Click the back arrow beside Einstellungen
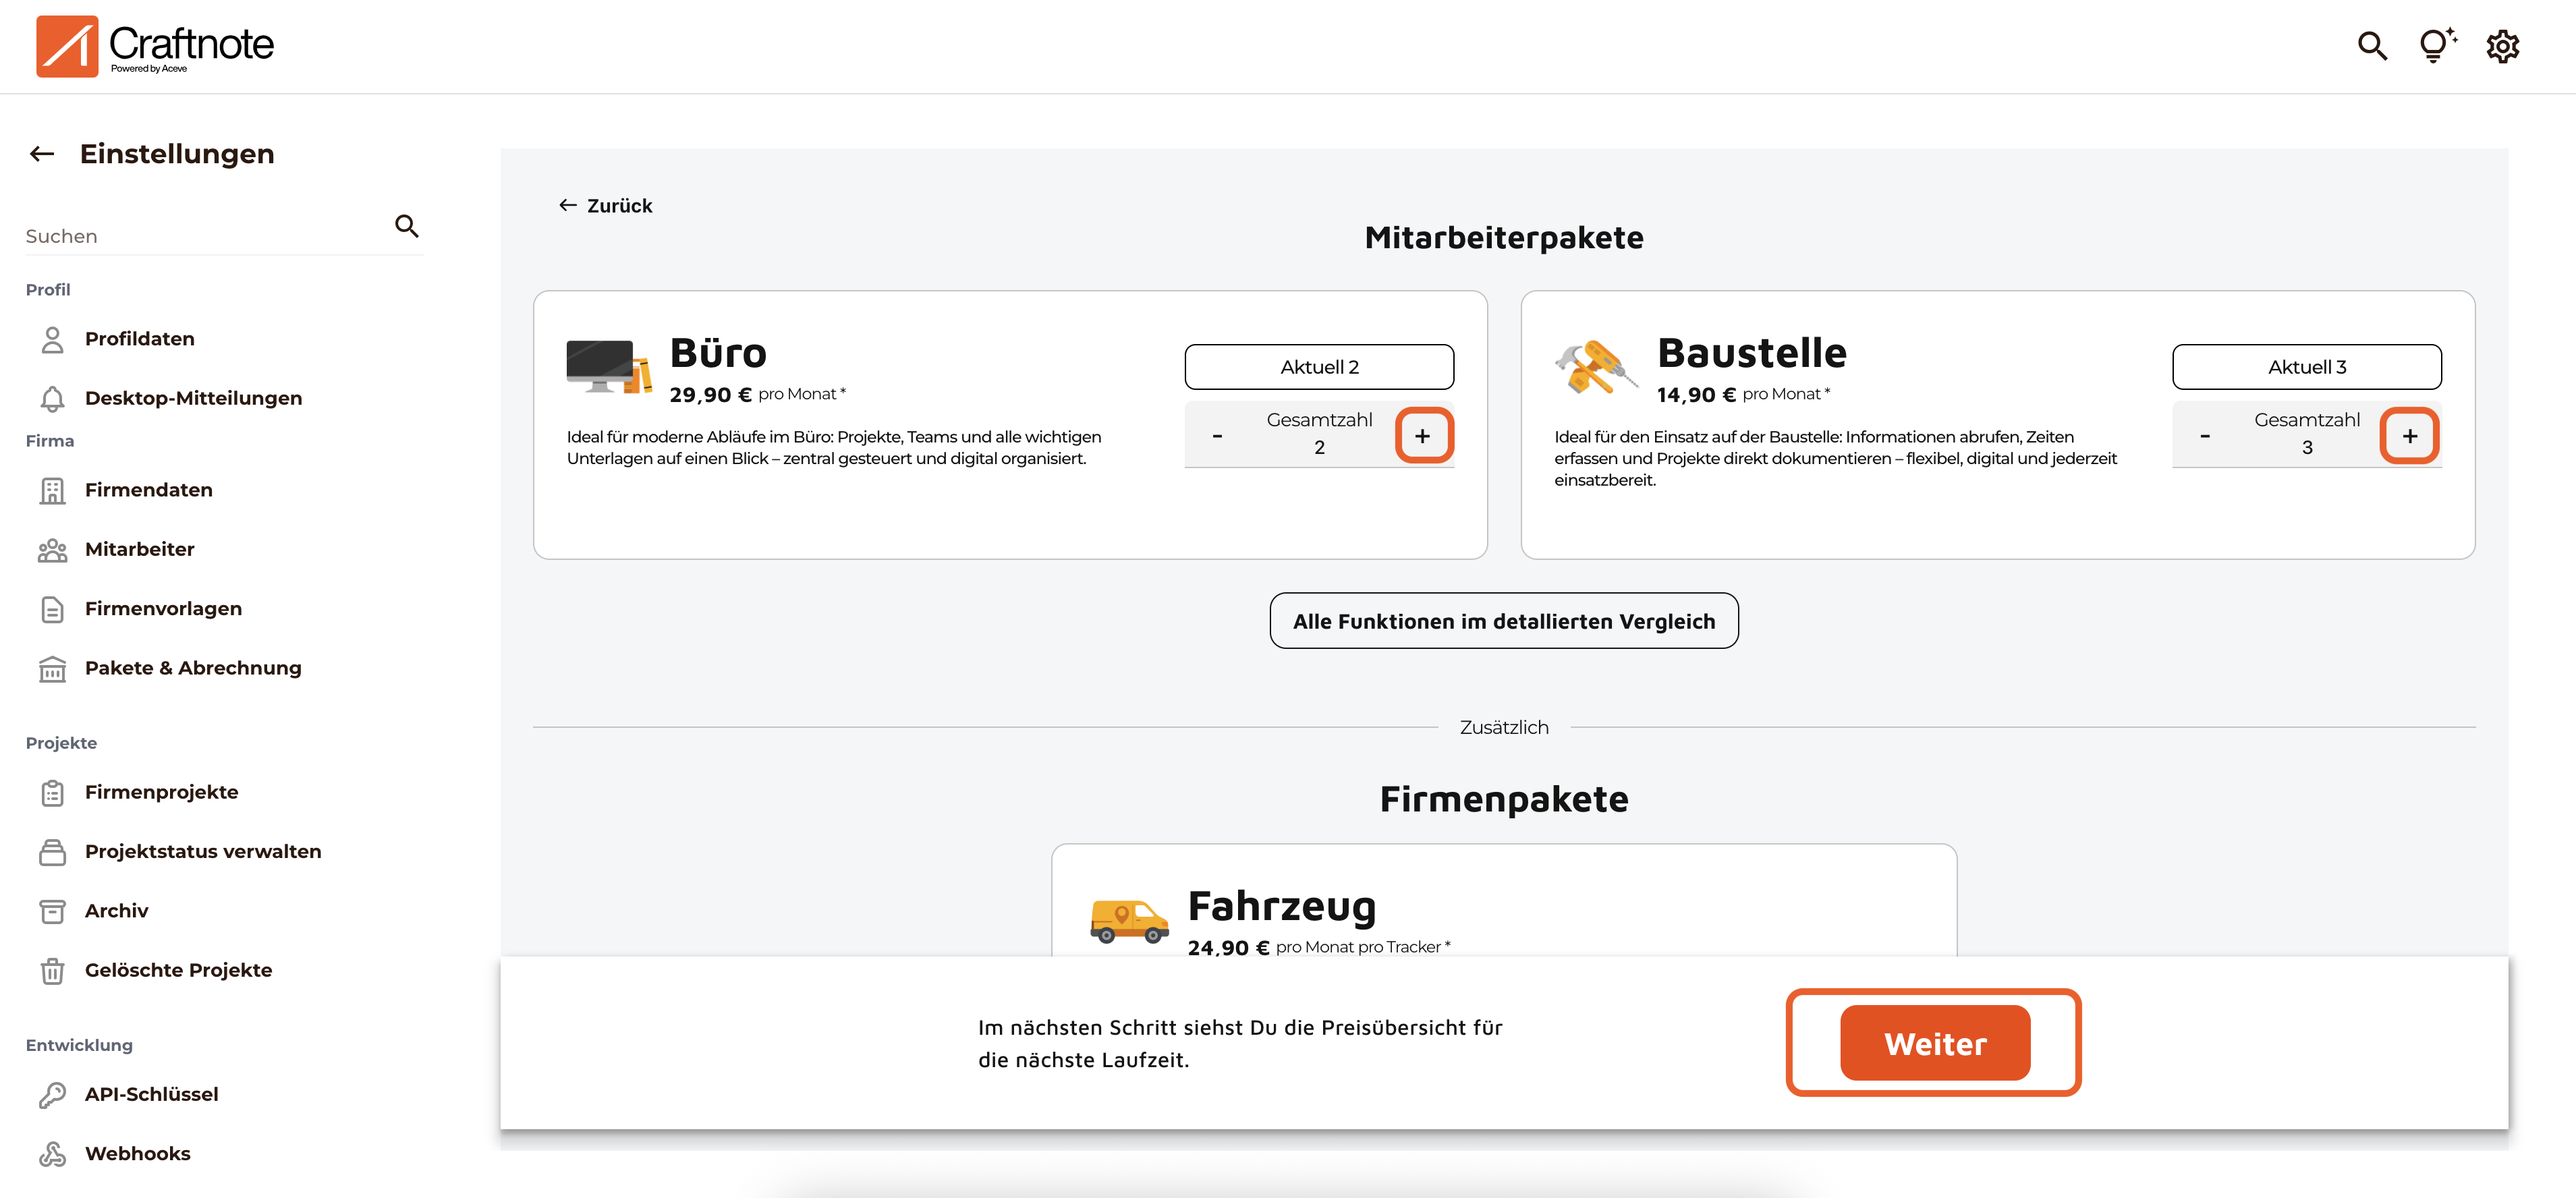This screenshot has height=1198, width=2576. tap(42, 154)
